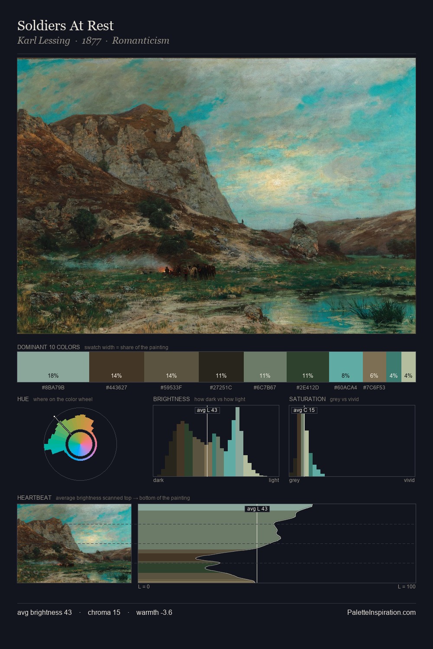
Task: Open the small heartbeat painting thumbnail
Action: tap(74, 543)
